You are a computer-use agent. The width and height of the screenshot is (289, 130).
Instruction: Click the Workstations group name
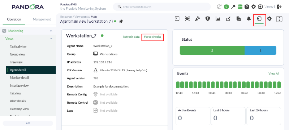(x=109, y=54)
